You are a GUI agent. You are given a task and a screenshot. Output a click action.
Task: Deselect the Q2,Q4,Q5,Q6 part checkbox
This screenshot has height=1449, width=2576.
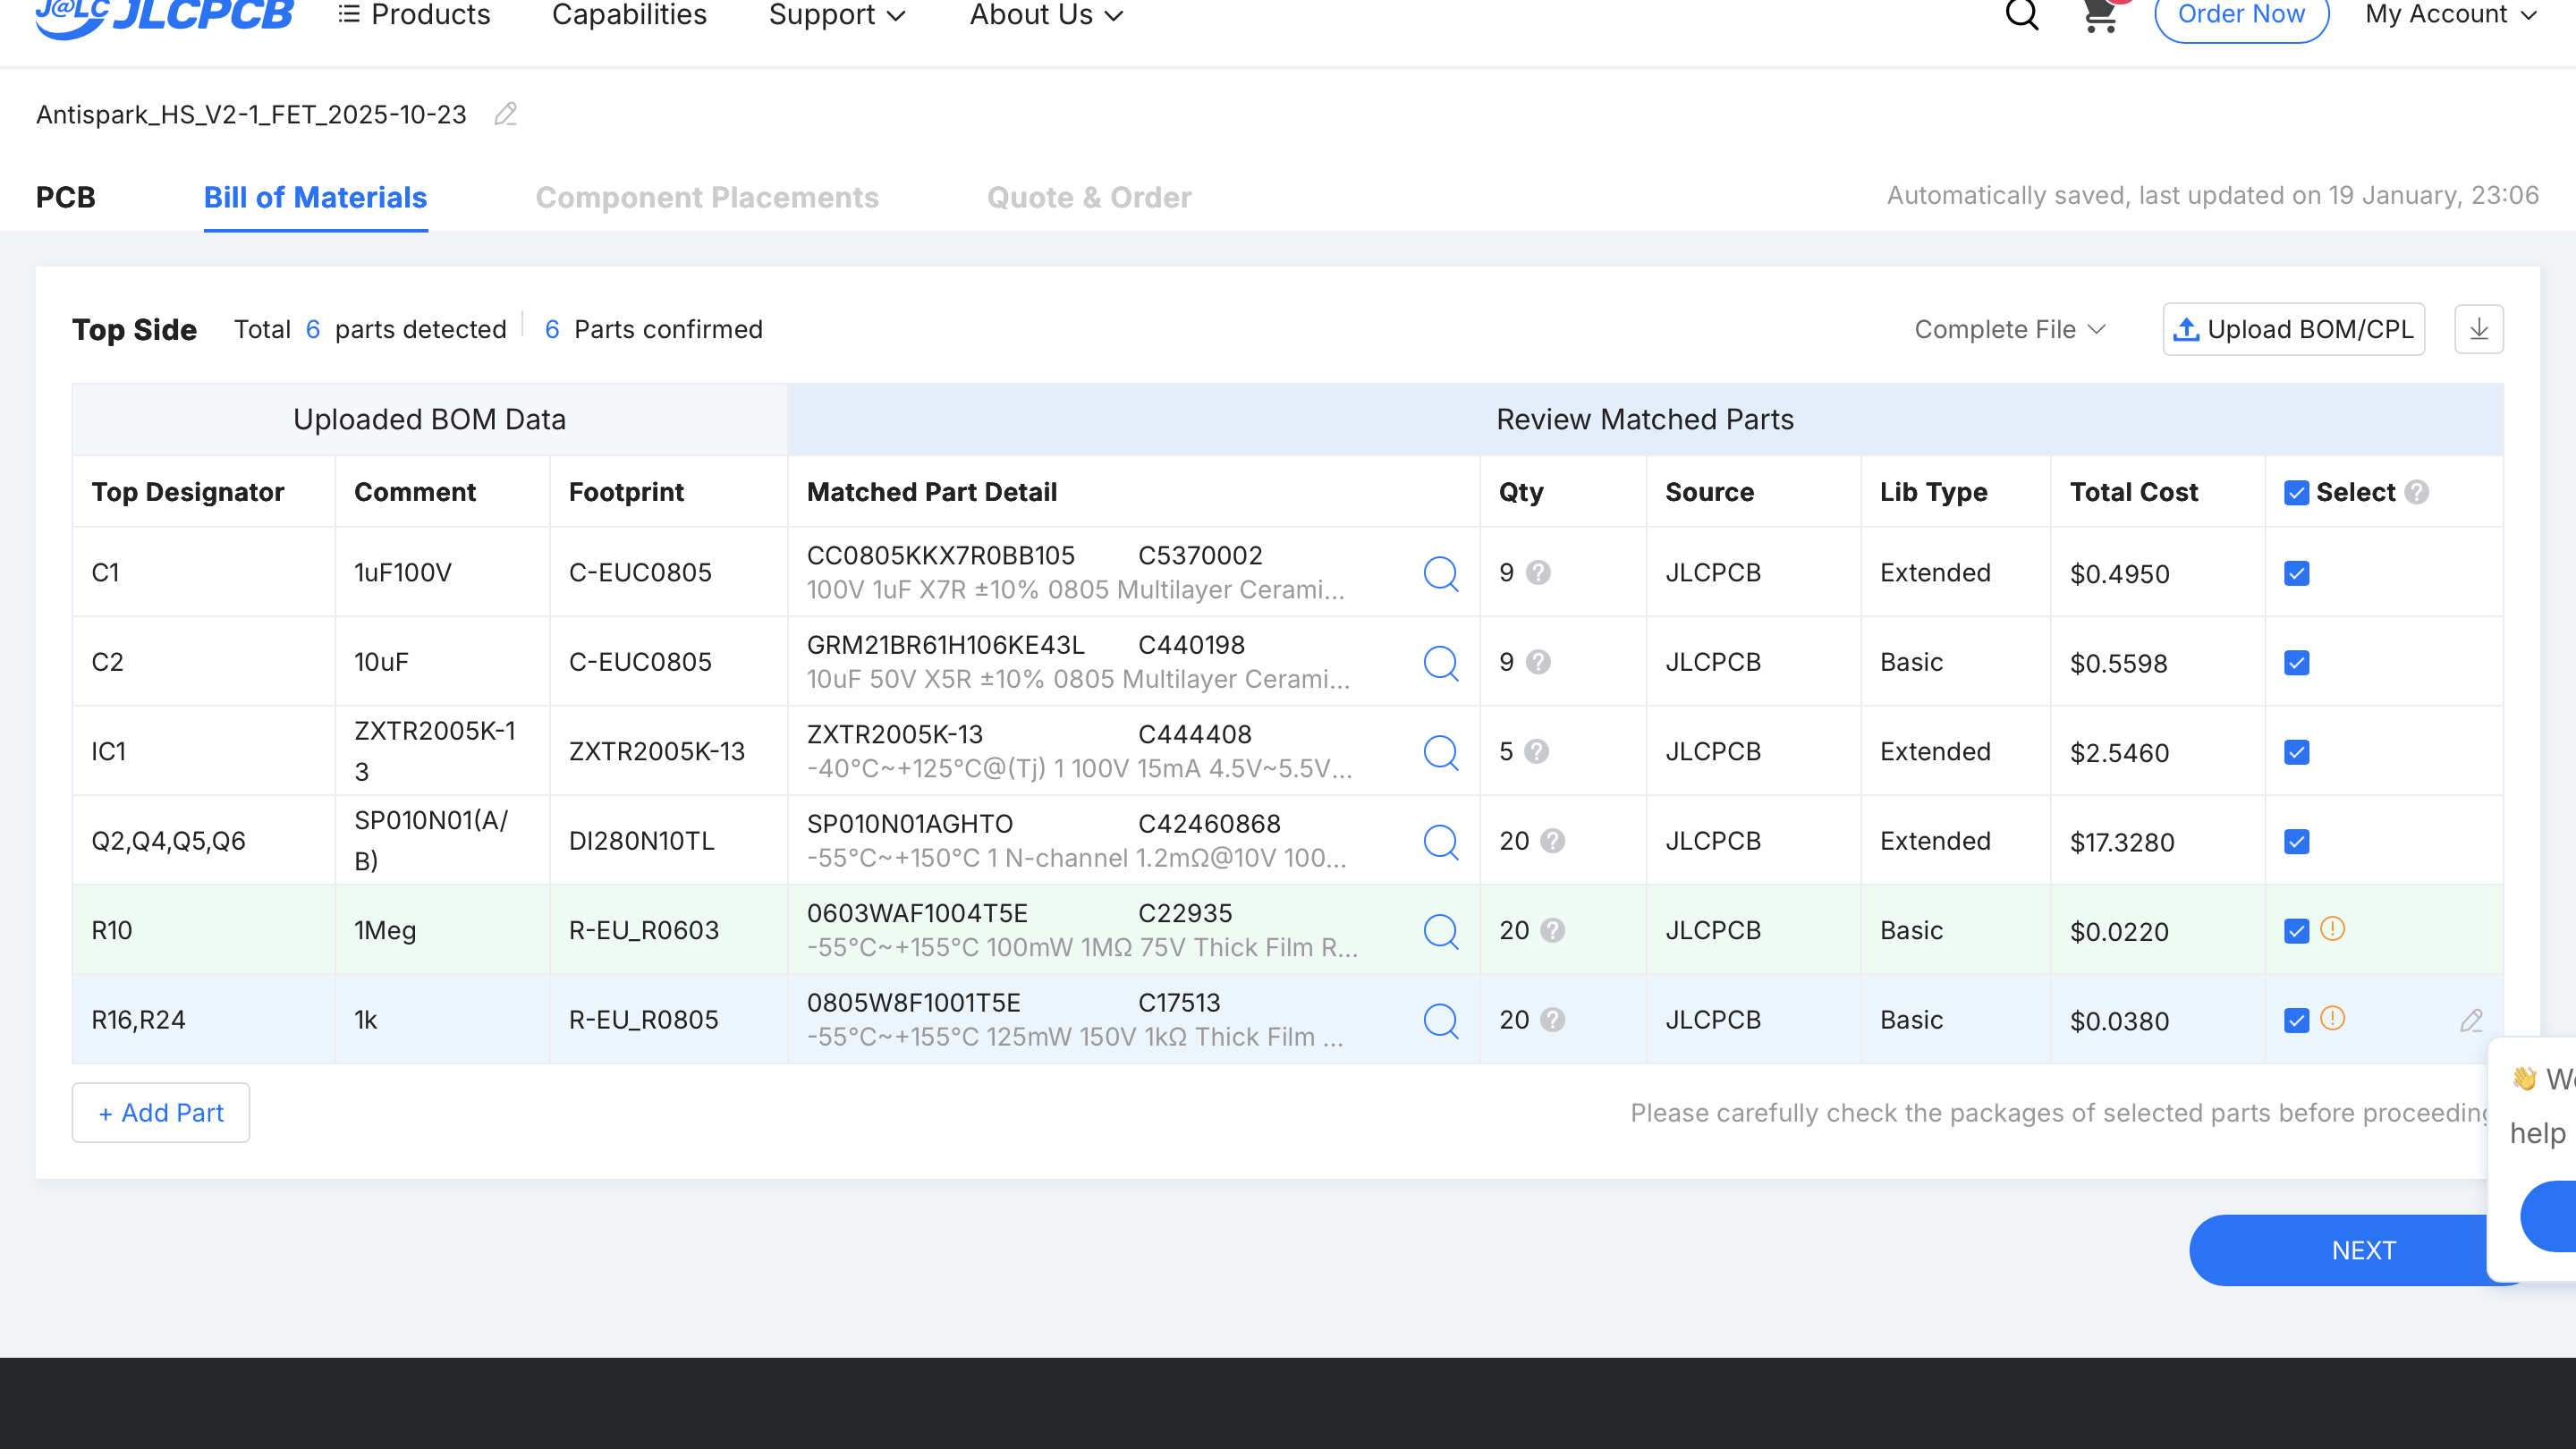pos(2296,841)
